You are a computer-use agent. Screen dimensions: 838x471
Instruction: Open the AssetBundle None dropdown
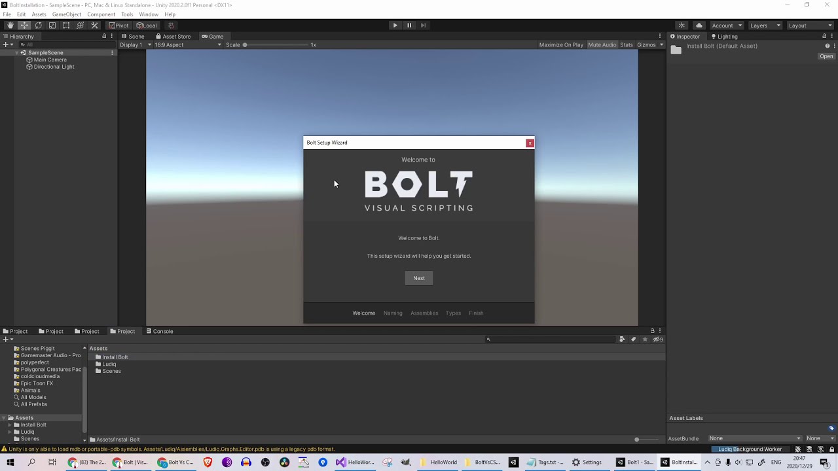754,438
